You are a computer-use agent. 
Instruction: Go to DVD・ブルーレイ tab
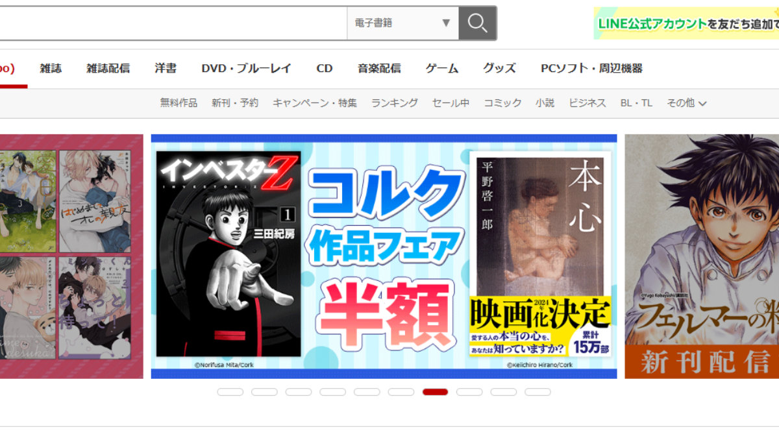246,68
